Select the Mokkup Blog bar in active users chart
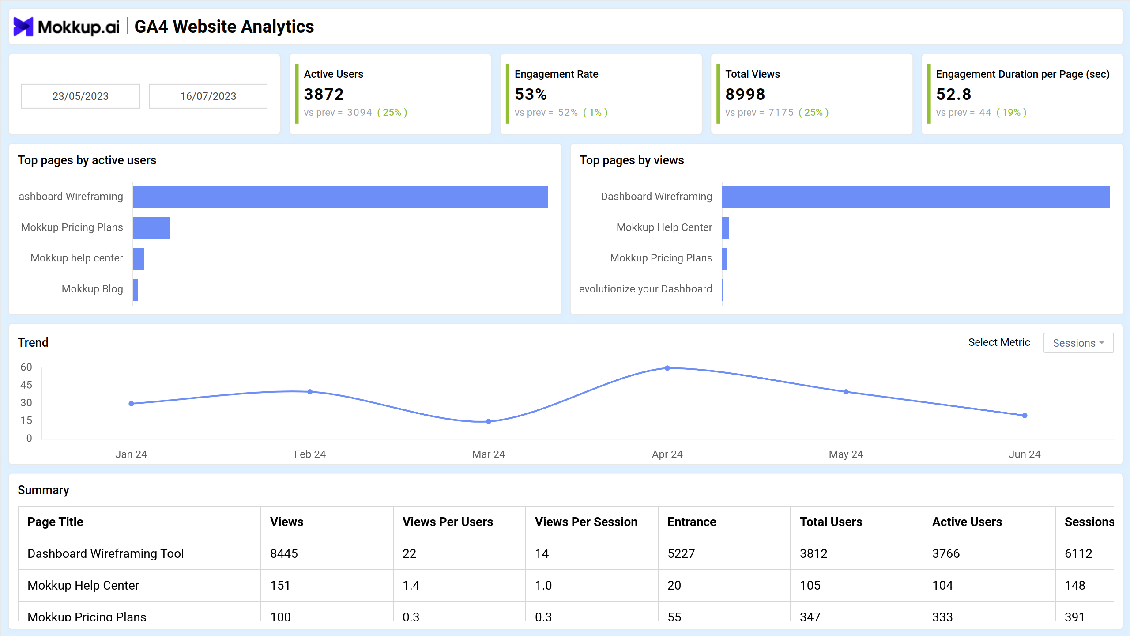The height and width of the screenshot is (636, 1130). pyautogui.click(x=136, y=290)
